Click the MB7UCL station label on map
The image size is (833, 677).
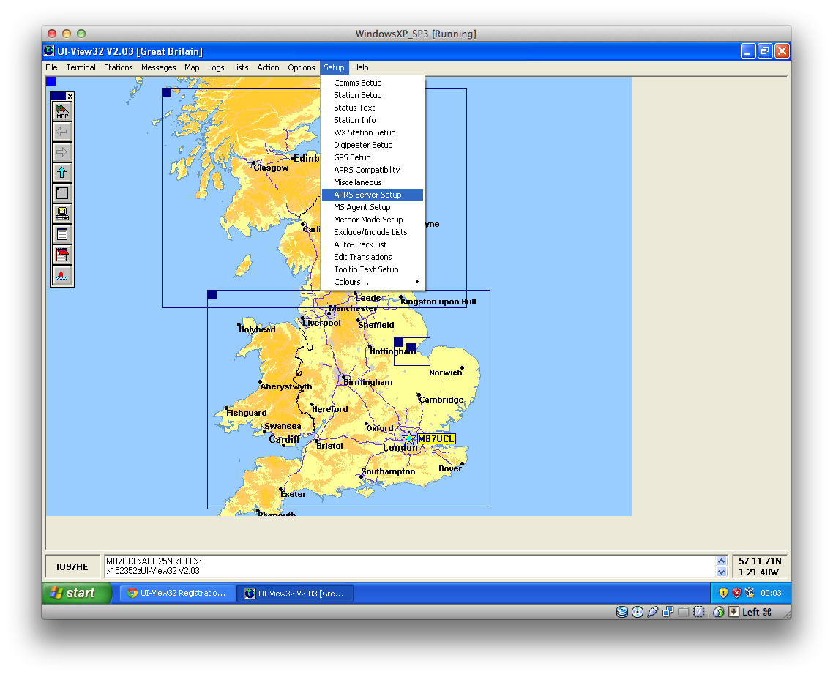(436, 439)
